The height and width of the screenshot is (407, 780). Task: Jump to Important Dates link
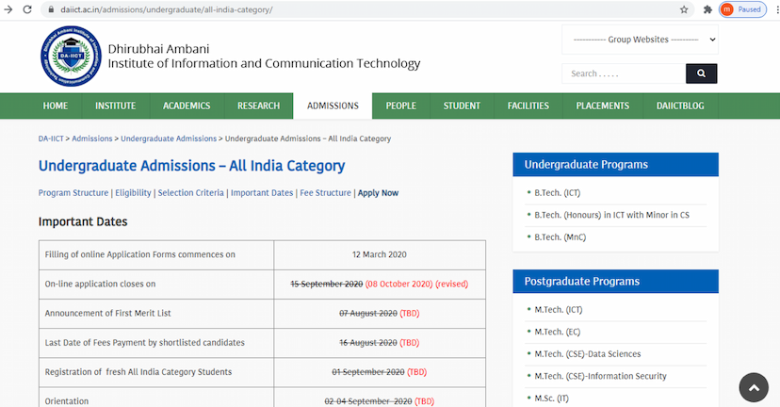click(262, 192)
